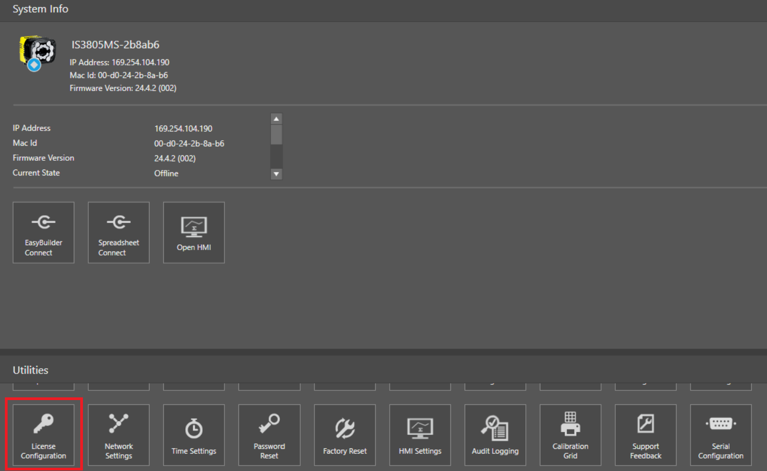
Task: Open Audit Logging utility
Action: (495, 435)
